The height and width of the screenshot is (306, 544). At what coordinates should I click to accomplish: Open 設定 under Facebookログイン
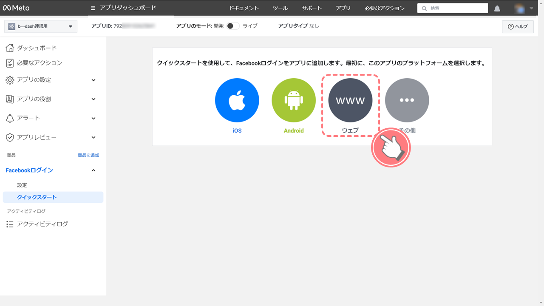[x=22, y=185]
